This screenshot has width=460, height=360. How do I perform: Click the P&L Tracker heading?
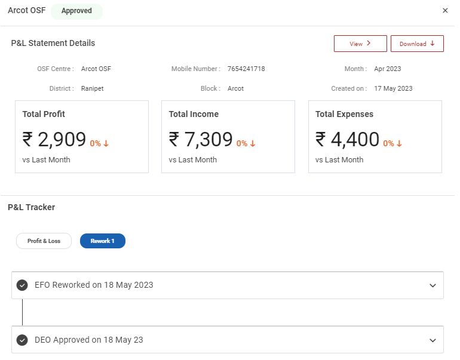click(31, 208)
